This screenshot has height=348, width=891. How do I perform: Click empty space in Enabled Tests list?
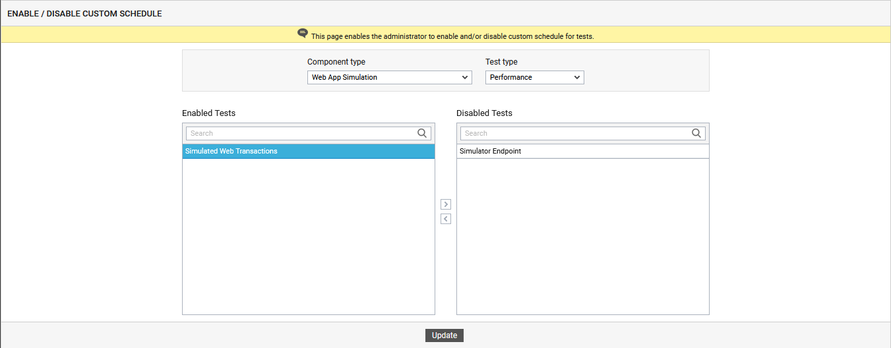point(308,237)
